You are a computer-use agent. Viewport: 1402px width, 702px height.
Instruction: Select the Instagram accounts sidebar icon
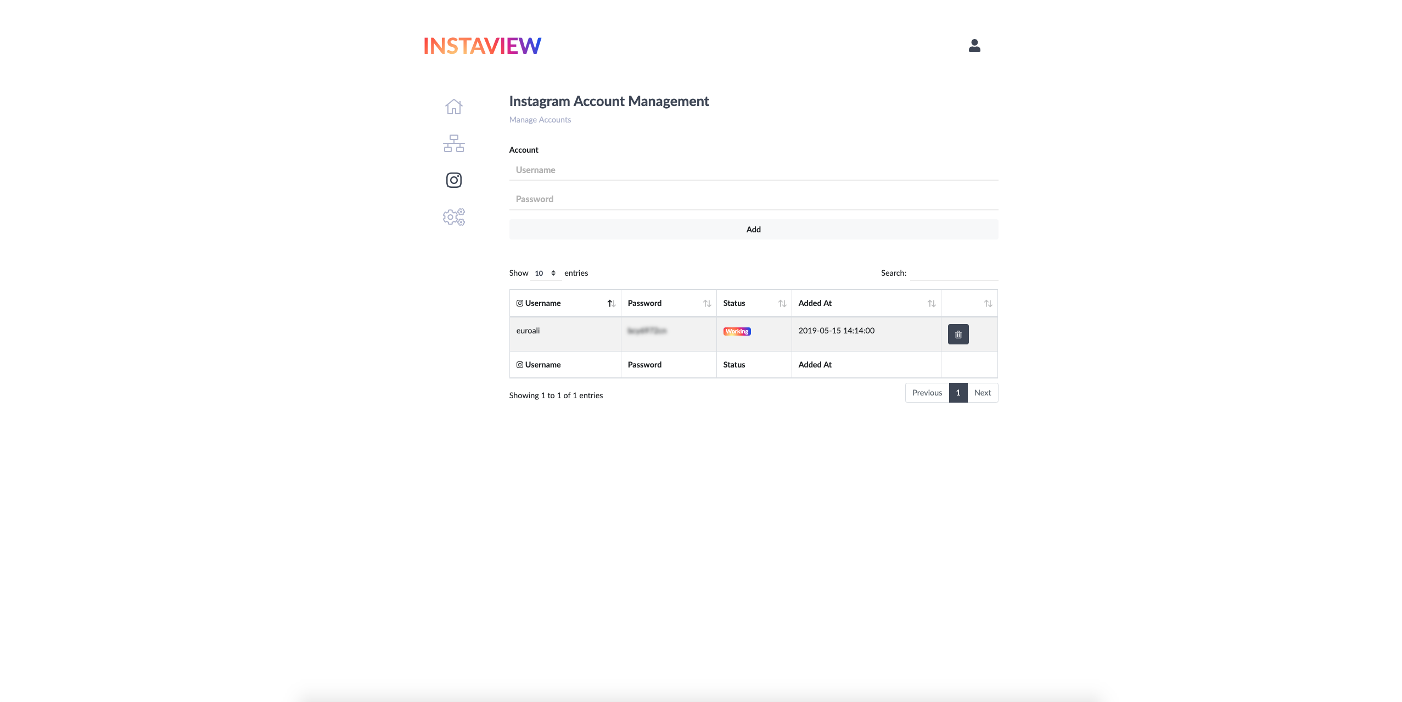coord(453,180)
